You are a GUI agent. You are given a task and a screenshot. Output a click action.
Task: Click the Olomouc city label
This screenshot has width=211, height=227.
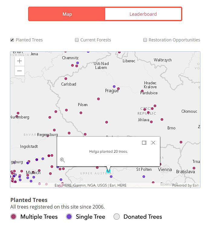[x=189, y=111]
